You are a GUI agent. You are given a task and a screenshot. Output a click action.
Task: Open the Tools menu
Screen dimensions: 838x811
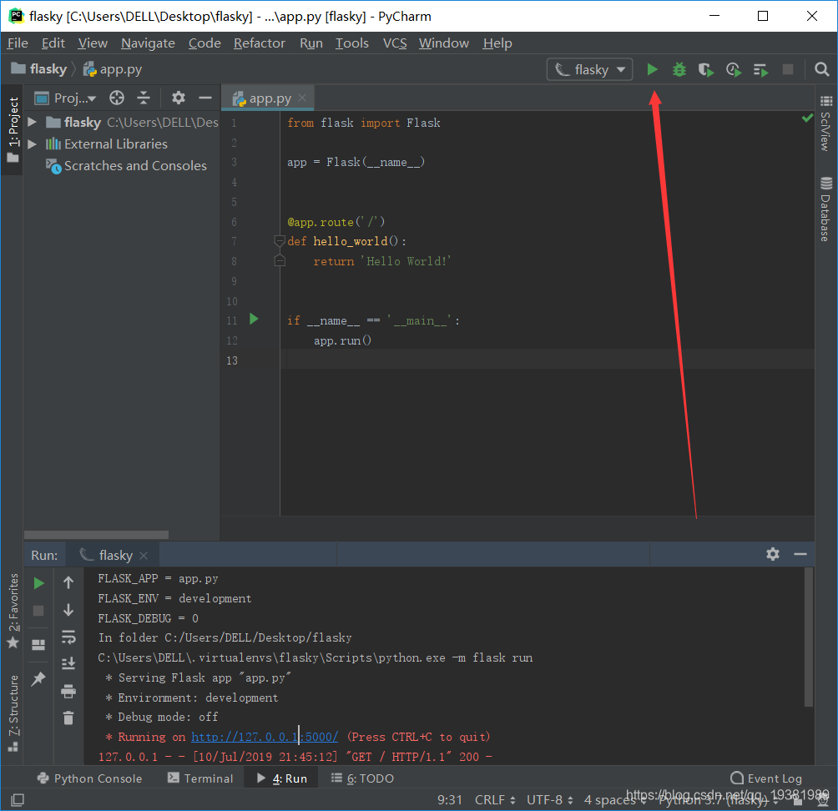351,43
